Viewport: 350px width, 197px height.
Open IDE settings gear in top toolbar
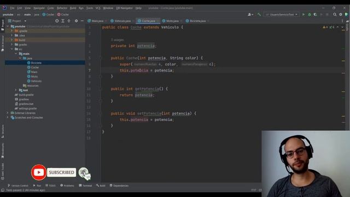(x=341, y=15)
